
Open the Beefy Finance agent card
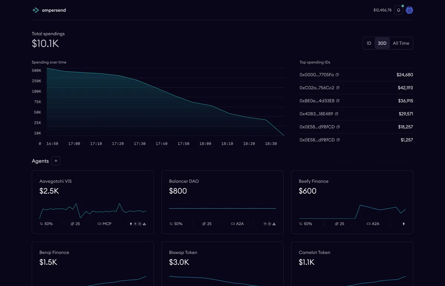(352, 202)
